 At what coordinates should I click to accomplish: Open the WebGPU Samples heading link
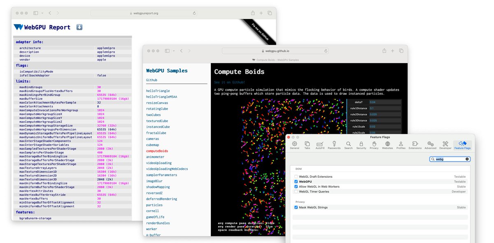tap(167, 71)
